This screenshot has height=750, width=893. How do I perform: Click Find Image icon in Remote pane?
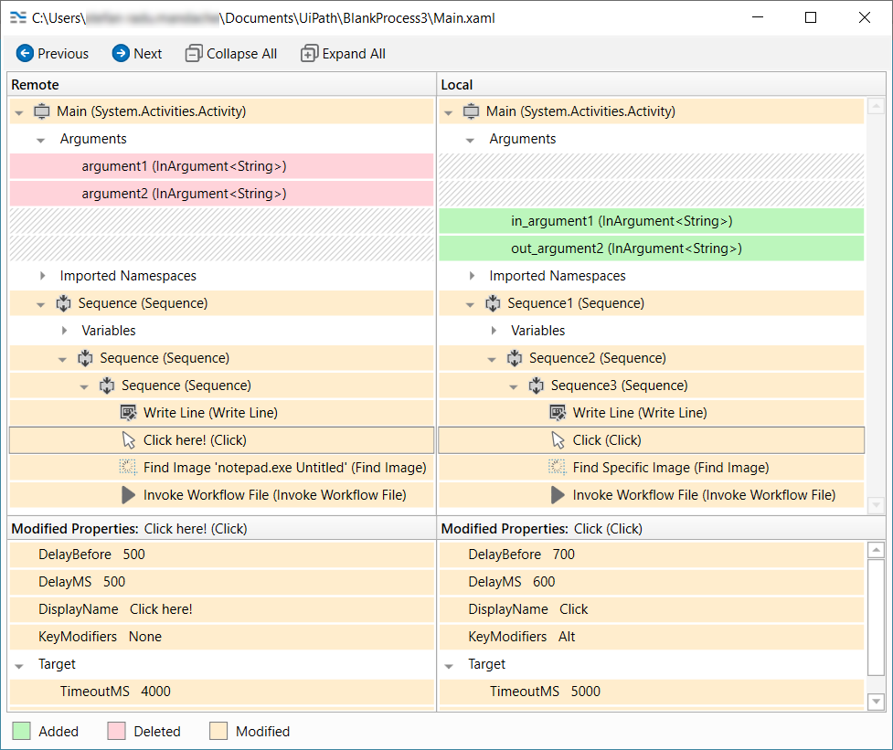pyautogui.click(x=128, y=468)
